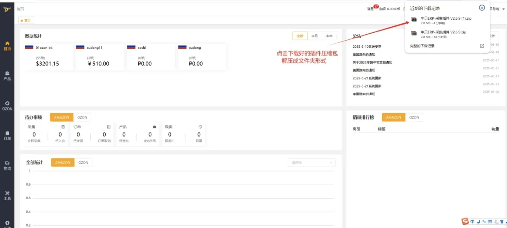
Task: Click the 产品 card briefcase icon
Action: (154, 127)
